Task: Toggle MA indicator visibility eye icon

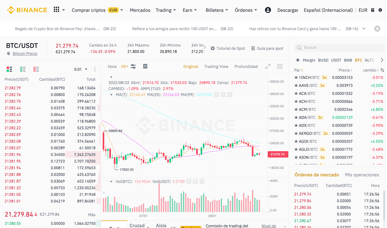Action: tap(216, 95)
